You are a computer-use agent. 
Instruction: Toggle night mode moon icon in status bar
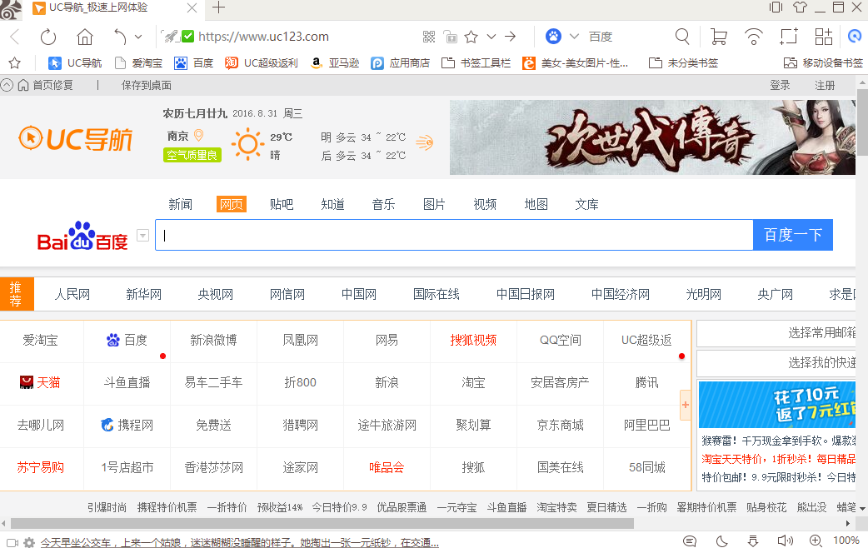point(722,541)
